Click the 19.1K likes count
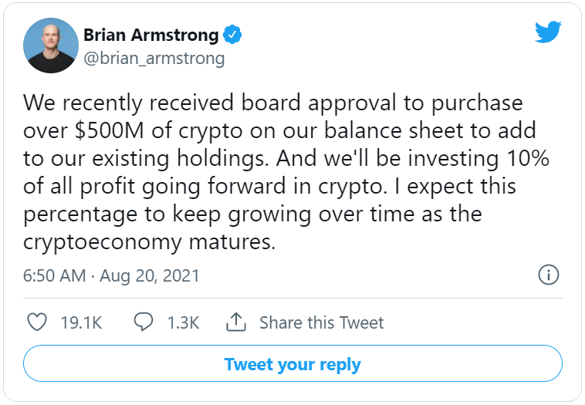585x405 pixels. (x=81, y=322)
